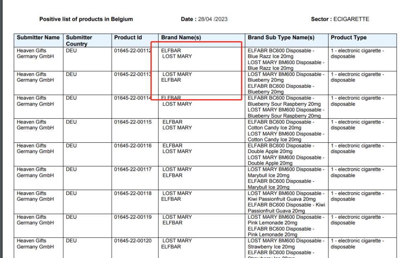The height and width of the screenshot is (258, 403).
Task: Click the date value 28/04 /2023
Action: 213,19
